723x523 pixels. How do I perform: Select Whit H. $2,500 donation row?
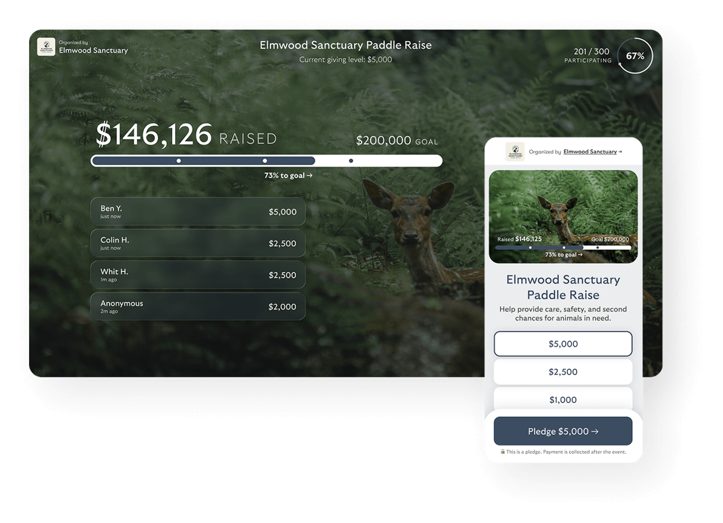[x=197, y=275]
